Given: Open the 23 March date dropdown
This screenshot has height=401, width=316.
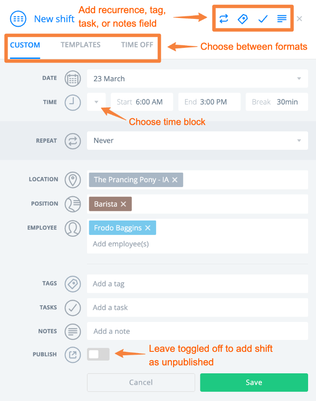Looking at the screenshot, I should 197,79.
